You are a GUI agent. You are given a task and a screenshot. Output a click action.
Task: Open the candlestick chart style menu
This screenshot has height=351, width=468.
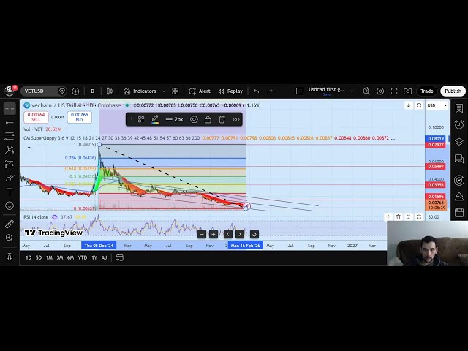(x=110, y=91)
